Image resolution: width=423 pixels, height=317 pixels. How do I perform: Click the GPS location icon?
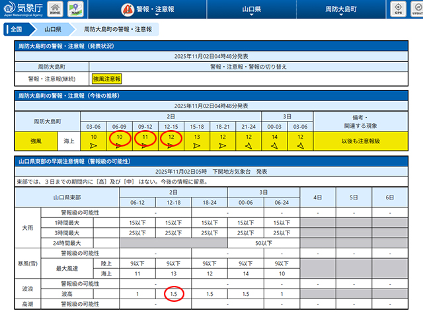point(397,10)
